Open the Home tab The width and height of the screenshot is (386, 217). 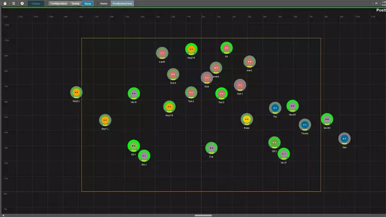point(104,4)
